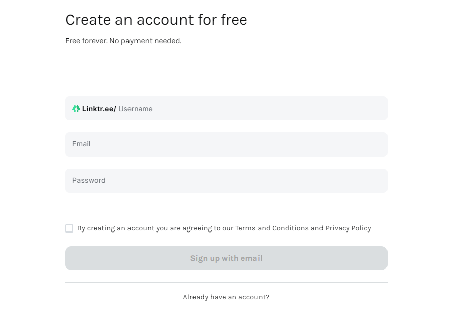This screenshot has height=309, width=451.
Task: Click the word "and" between the policy links
Action: [x=317, y=228]
